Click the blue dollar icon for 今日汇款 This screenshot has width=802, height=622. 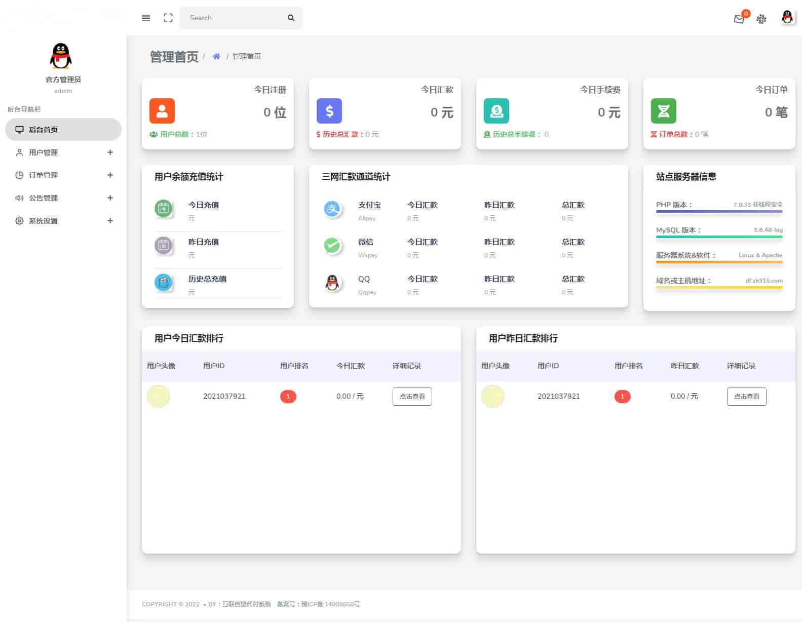point(329,111)
